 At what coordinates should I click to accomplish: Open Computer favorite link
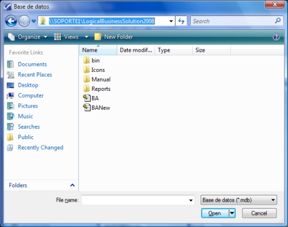30,95
